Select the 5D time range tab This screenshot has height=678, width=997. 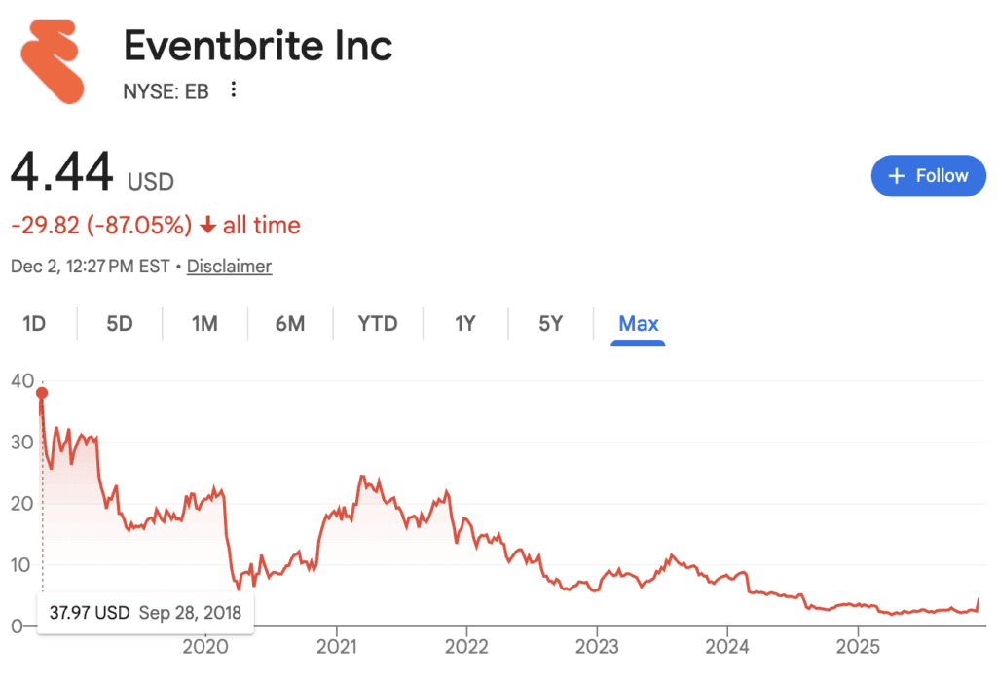pyautogui.click(x=120, y=323)
